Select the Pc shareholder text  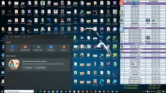coord(131,88)
